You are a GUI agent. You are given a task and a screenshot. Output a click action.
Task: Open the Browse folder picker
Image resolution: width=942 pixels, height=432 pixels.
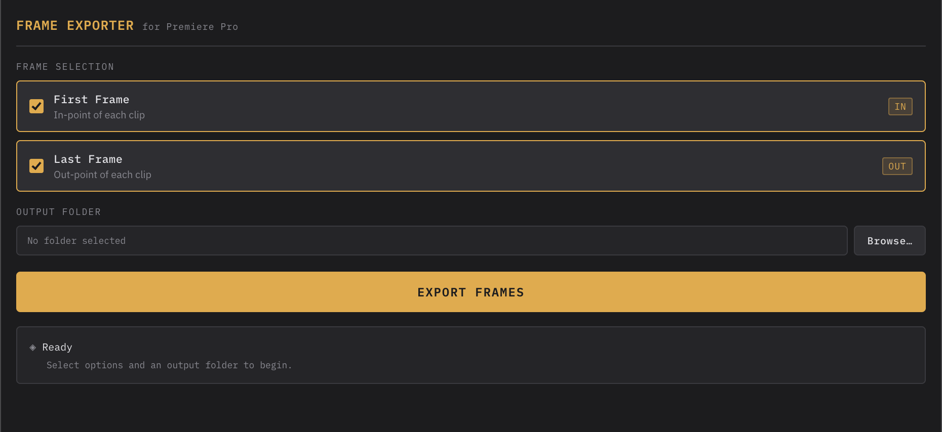[x=889, y=240]
